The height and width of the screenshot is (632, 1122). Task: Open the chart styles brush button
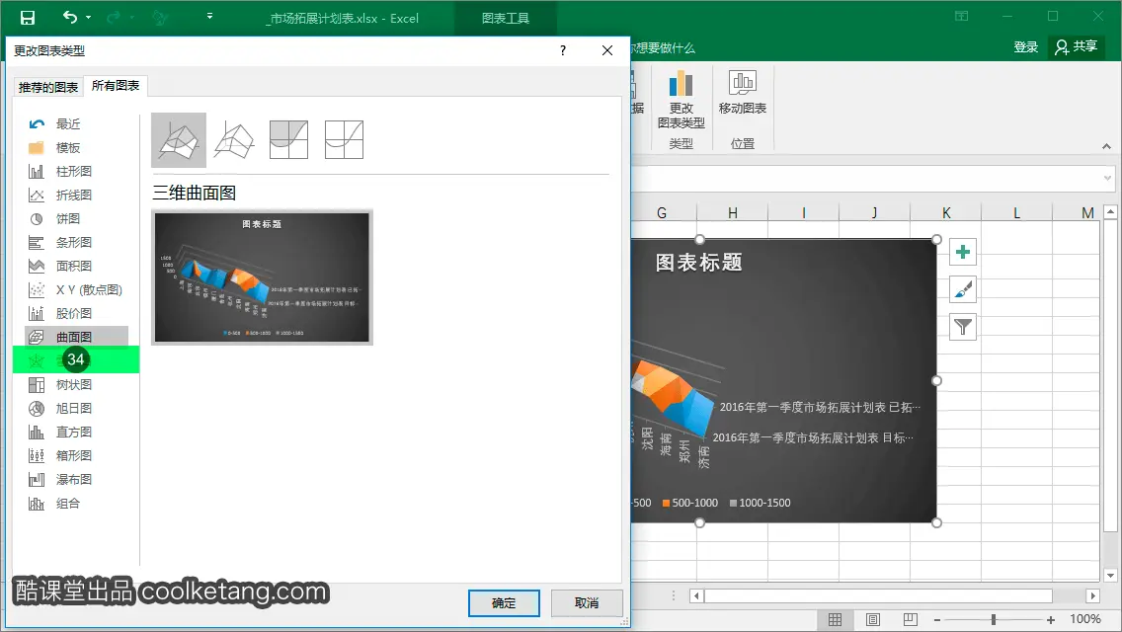[963, 289]
